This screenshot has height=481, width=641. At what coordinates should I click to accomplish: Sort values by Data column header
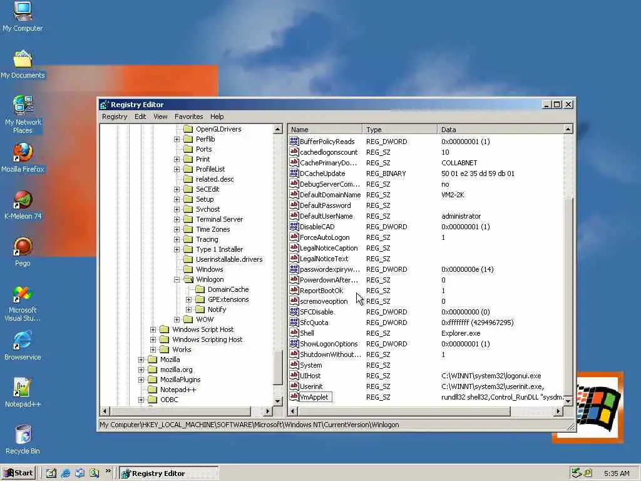pos(500,129)
